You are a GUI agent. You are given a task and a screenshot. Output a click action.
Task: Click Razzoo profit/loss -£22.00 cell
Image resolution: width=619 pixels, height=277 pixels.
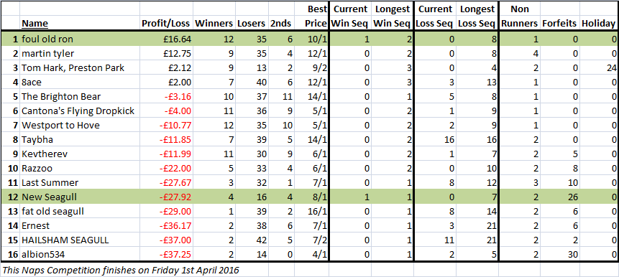(166, 169)
